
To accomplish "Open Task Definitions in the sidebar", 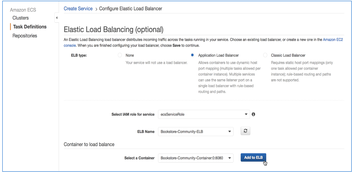I will pyautogui.click(x=30, y=27).
